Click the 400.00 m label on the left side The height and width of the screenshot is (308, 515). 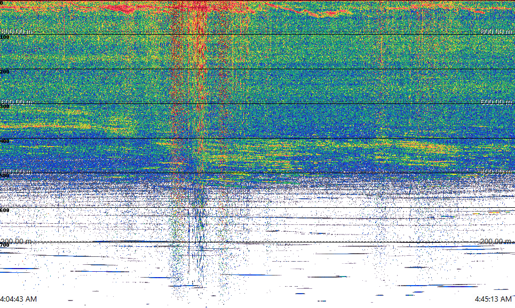coord(17,172)
